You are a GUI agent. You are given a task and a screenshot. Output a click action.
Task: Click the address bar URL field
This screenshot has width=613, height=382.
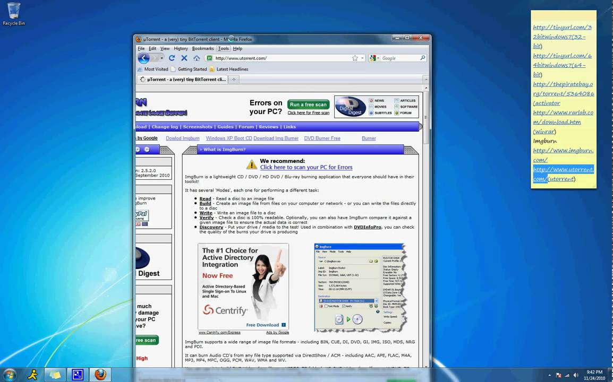pyautogui.click(x=284, y=58)
